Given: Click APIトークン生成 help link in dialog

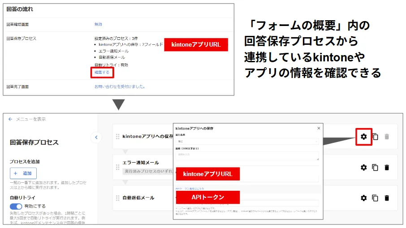Looking at the screenshot, I should (x=190, y=189).
